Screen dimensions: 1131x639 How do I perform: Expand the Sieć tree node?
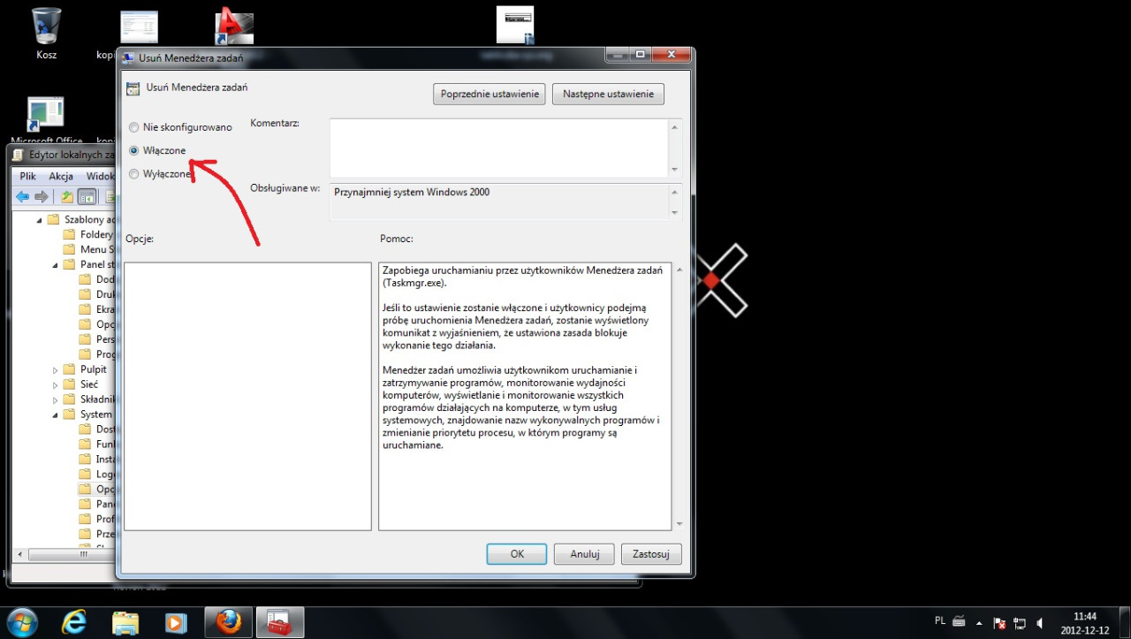click(55, 384)
